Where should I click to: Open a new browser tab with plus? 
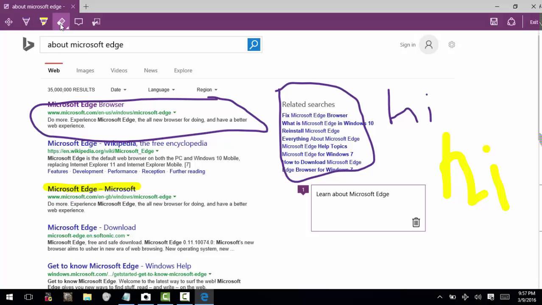tap(86, 6)
